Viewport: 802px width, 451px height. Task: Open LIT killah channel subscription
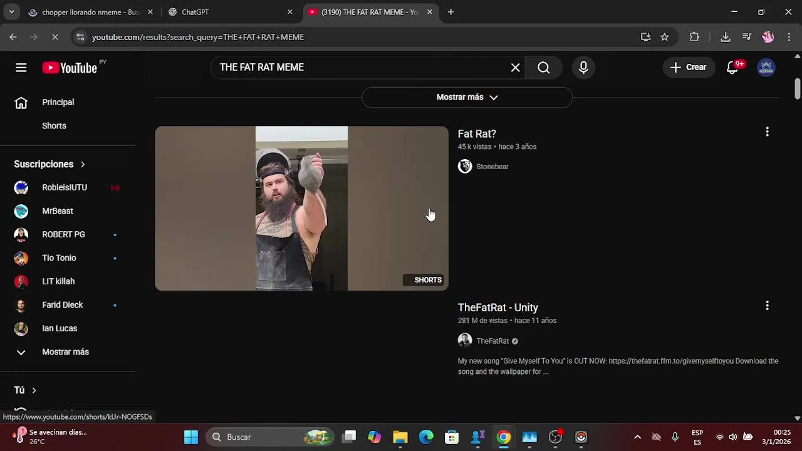coord(68,281)
